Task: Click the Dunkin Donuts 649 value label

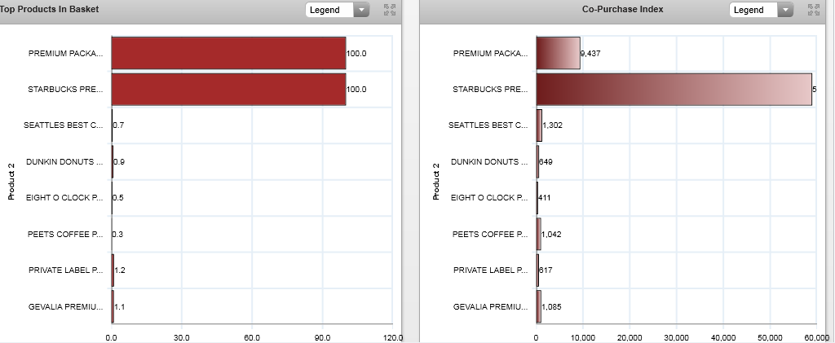Action: (546, 162)
